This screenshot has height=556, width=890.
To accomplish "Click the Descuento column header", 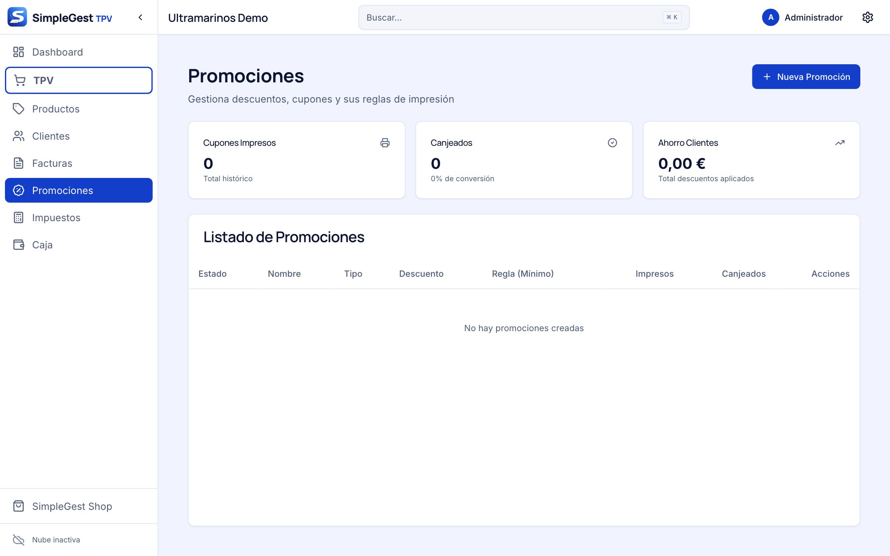I will 421,273.
